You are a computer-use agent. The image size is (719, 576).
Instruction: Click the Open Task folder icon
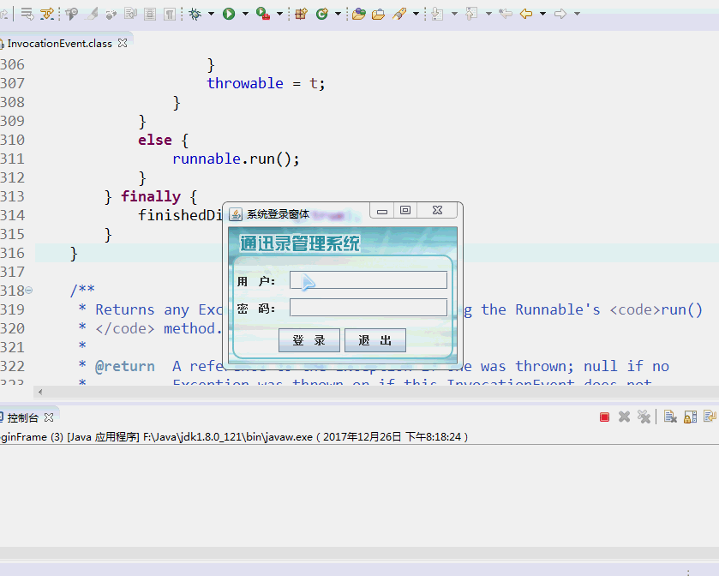coord(378,15)
